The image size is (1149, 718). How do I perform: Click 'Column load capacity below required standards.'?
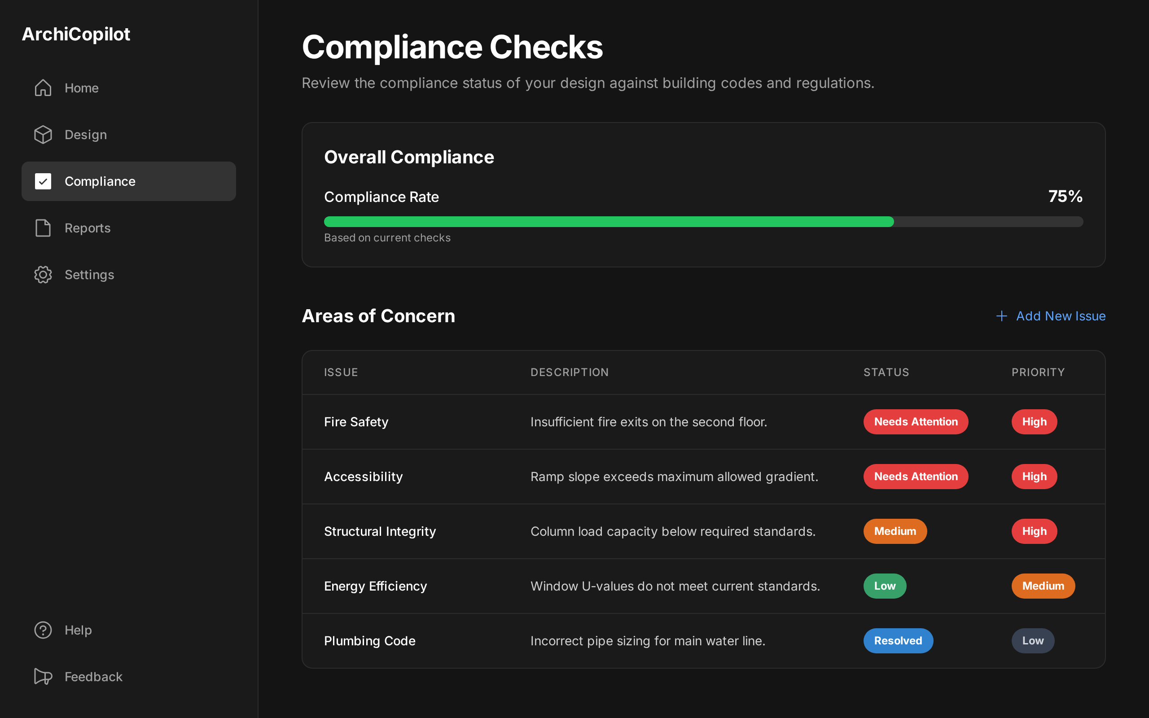point(673,531)
